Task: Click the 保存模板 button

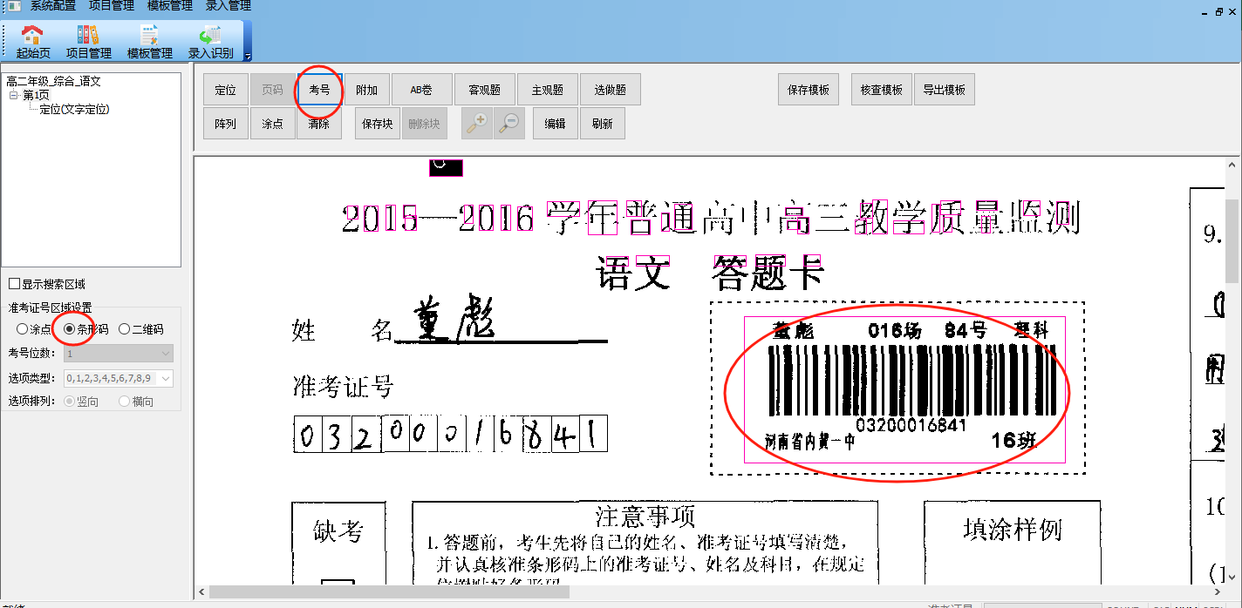Action: coord(809,90)
